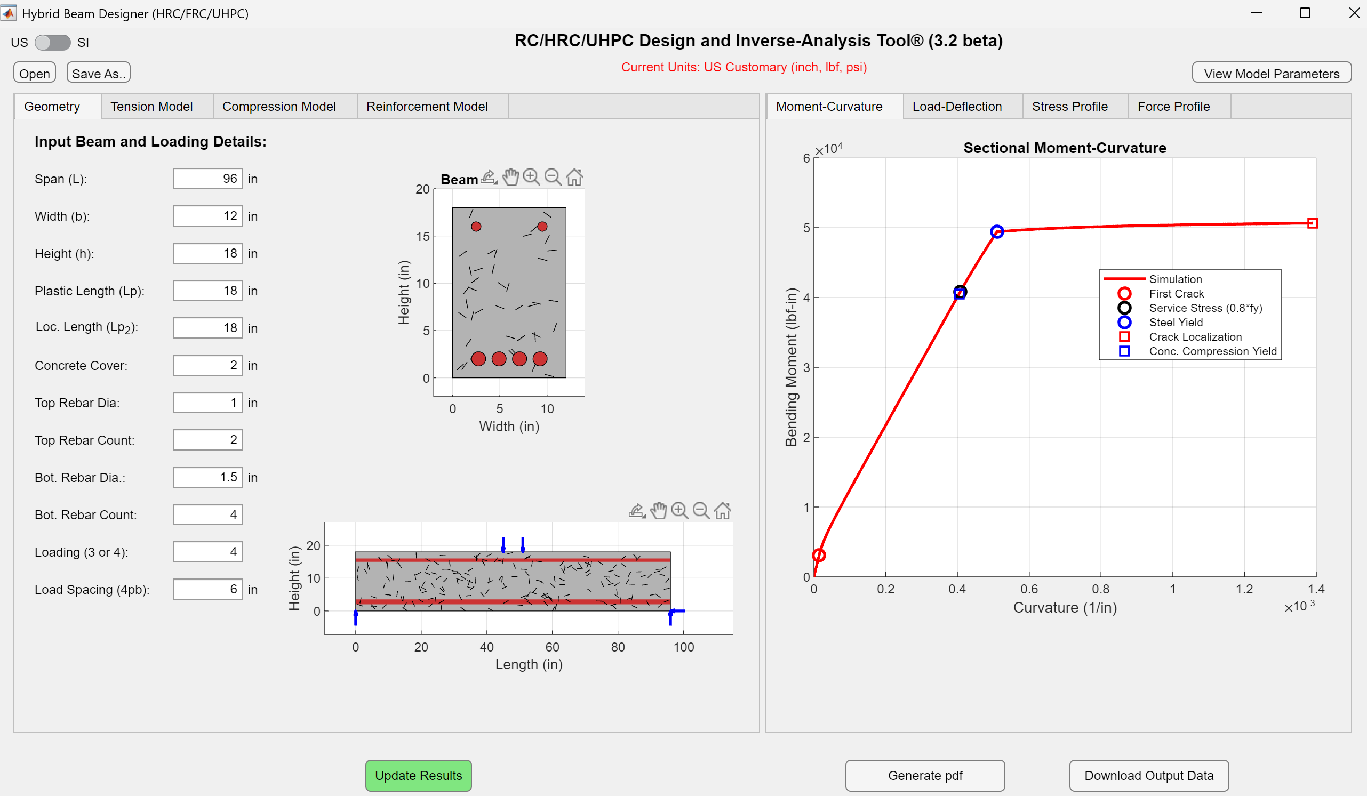Switch to the Tension Model tab
The height and width of the screenshot is (796, 1367).
[x=151, y=106]
